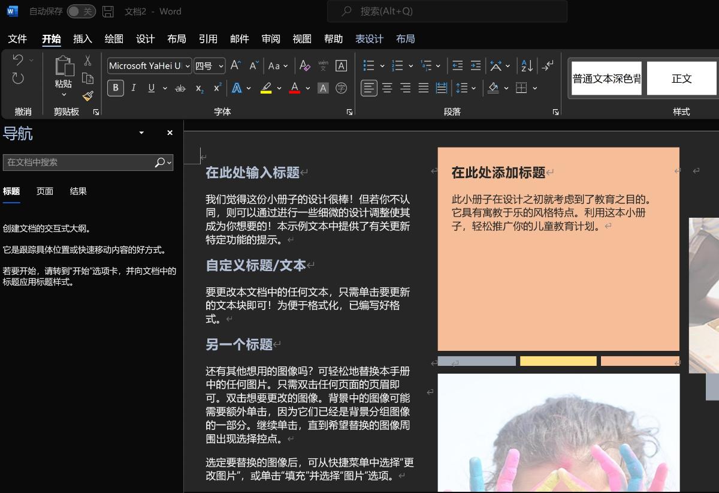The height and width of the screenshot is (493, 719).
Task: Open the 文件 menu
Action: [x=17, y=39]
